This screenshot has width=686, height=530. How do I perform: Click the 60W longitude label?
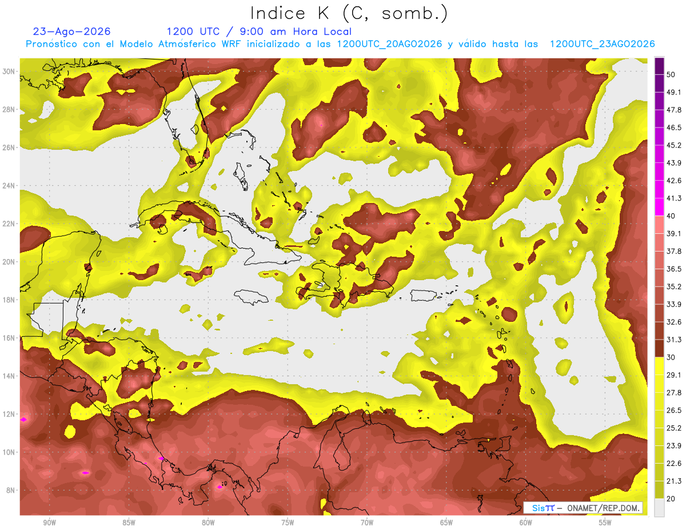[x=526, y=523]
